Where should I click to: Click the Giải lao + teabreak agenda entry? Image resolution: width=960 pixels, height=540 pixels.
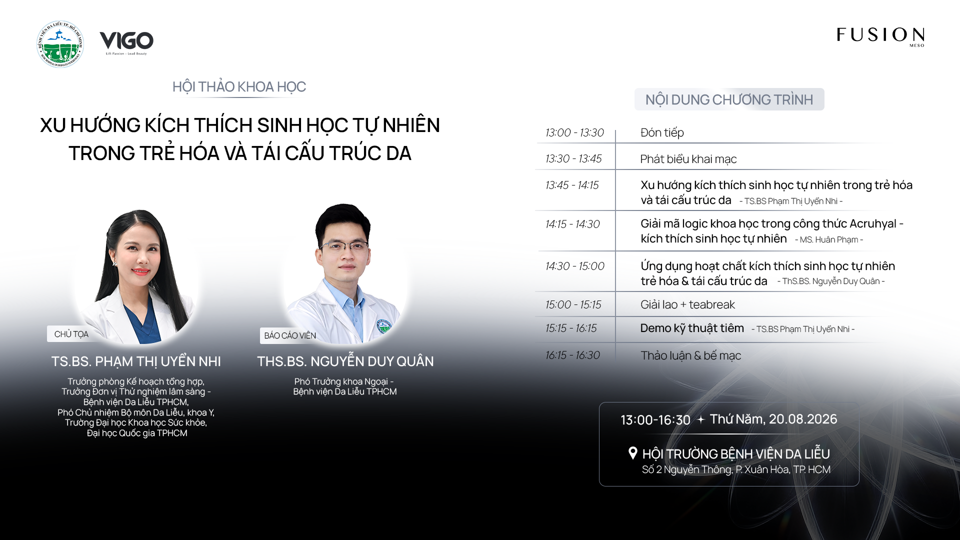687,304
